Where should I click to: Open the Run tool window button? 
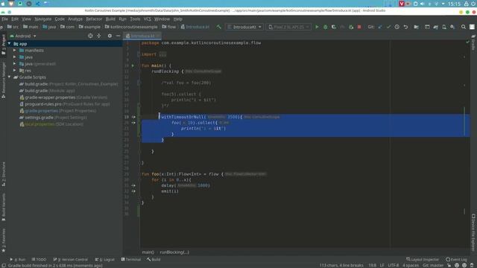18,260
